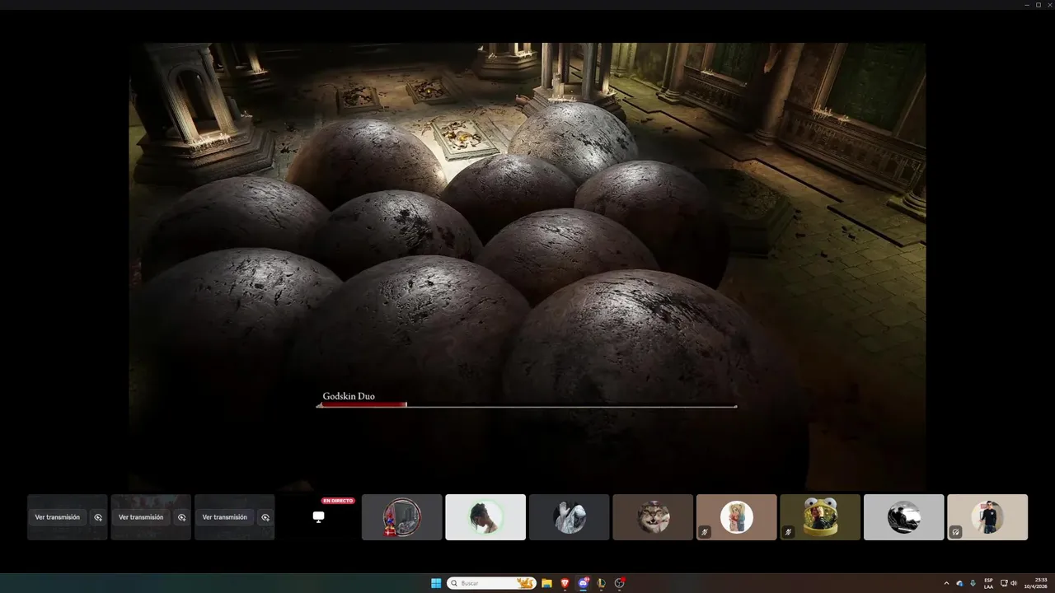Select beige tile with man in dark shirt
The image size is (1055, 593).
click(x=987, y=517)
